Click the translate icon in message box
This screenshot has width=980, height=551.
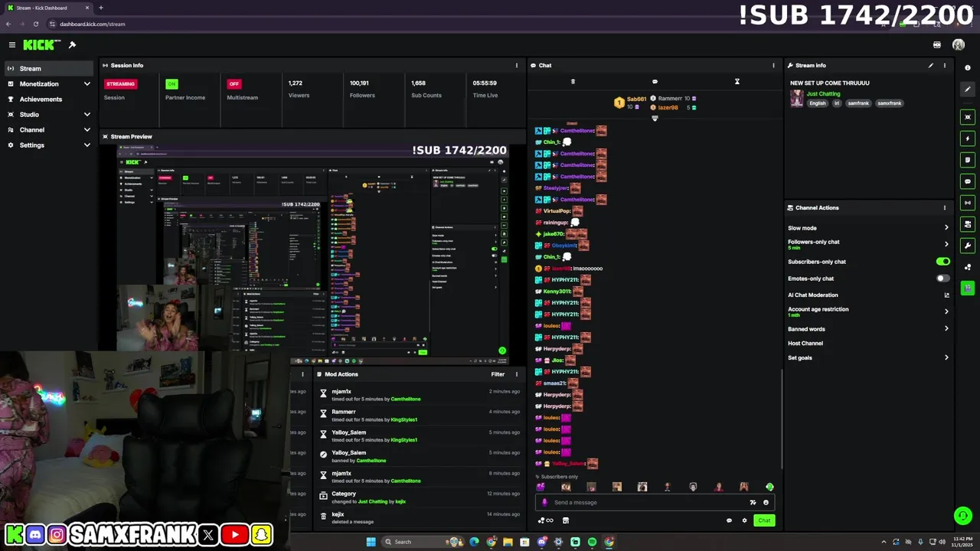coord(753,502)
